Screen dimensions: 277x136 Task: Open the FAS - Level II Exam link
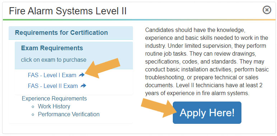click(53, 86)
